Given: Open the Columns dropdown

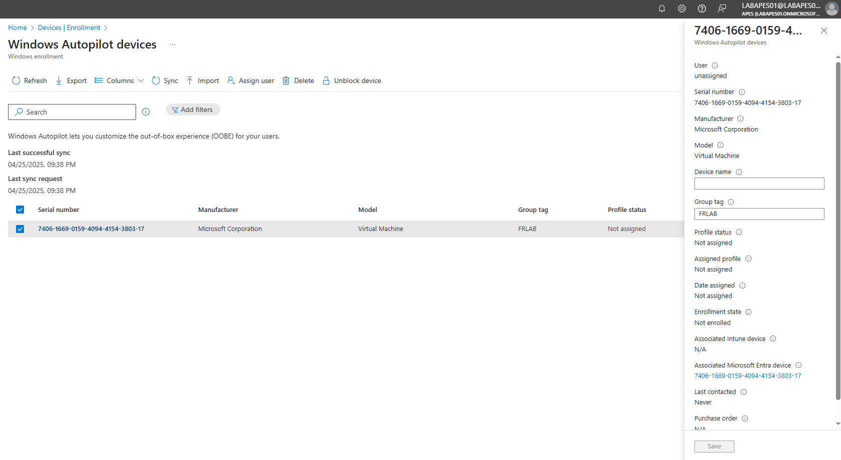Looking at the screenshot, I should 119,80.
